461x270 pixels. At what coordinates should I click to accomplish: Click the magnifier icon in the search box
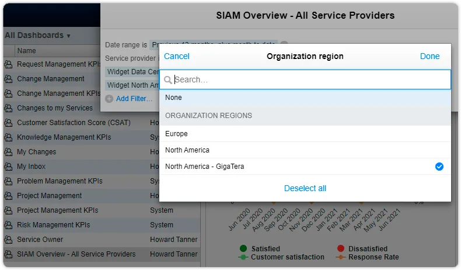pos(168,80)
